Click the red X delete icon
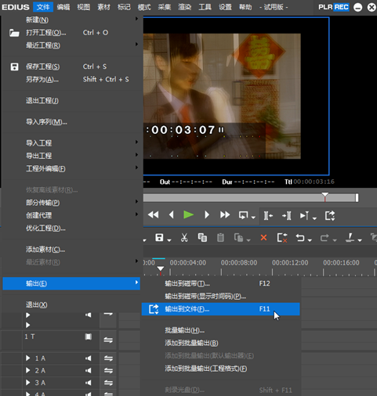This screenshot has width=377, height=396. 263,238
